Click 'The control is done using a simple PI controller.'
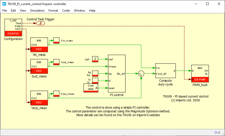Screen dimensions: 225x136 (118, 107)
